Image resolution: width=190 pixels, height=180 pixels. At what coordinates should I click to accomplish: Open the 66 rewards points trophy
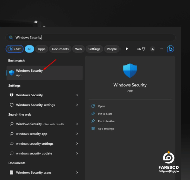click(141, 49)
